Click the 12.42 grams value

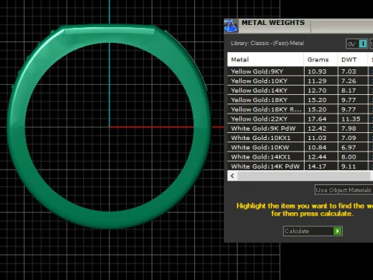317,128
